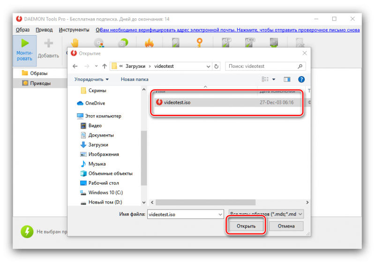Open the Инструменты menu
375x262 pixels.
tap(74, 30)
